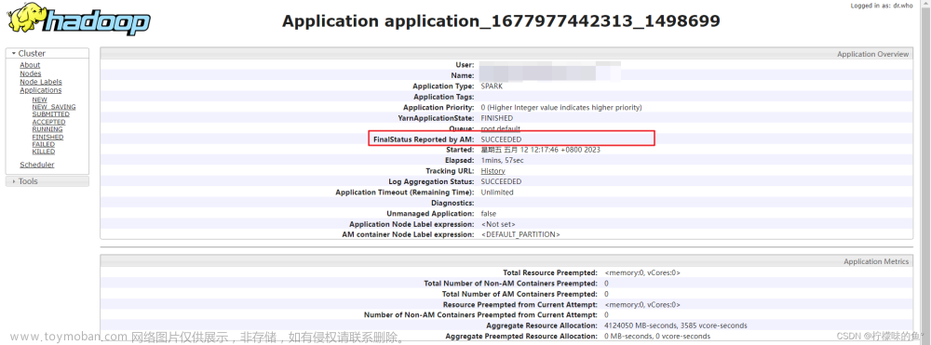Image resolution: width=931 pixels, height=345 pixels.
Task: Select the SPARK application type value
Action: click(492, 86)
